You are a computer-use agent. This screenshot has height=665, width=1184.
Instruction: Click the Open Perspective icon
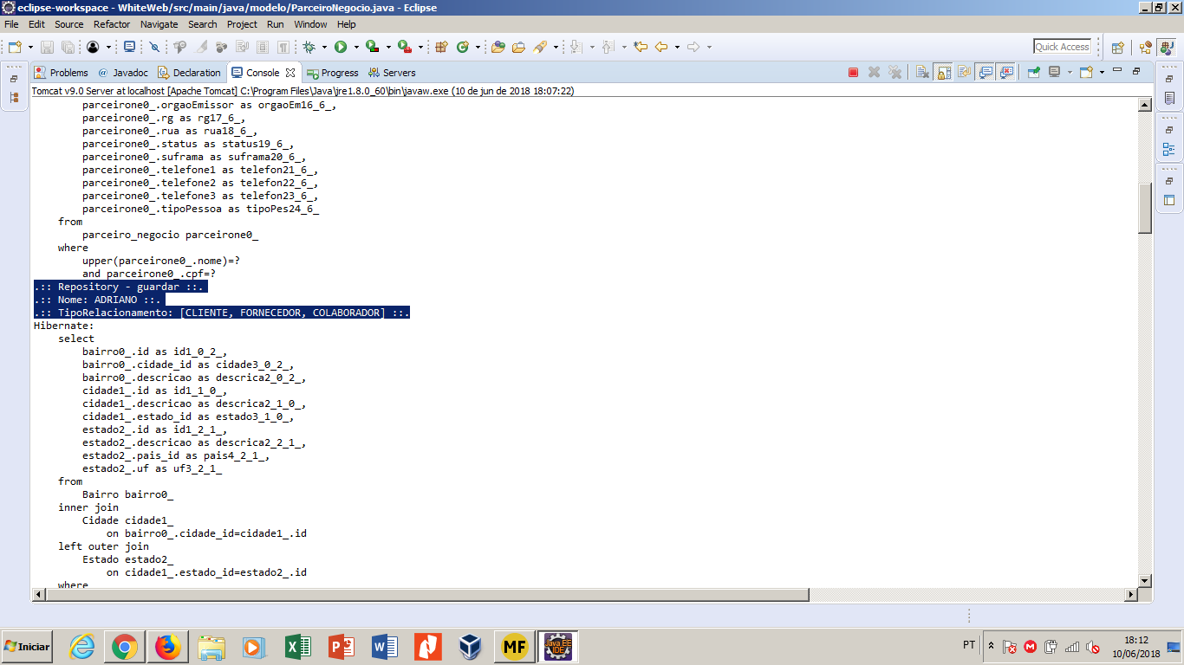pyautogui.click(x=1118, y=48)
